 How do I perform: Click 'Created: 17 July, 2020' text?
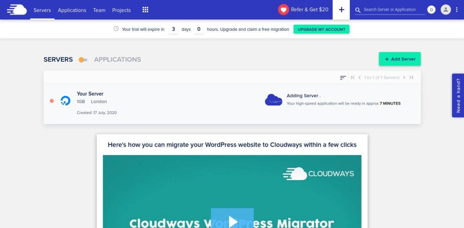[x=97, y=113]
